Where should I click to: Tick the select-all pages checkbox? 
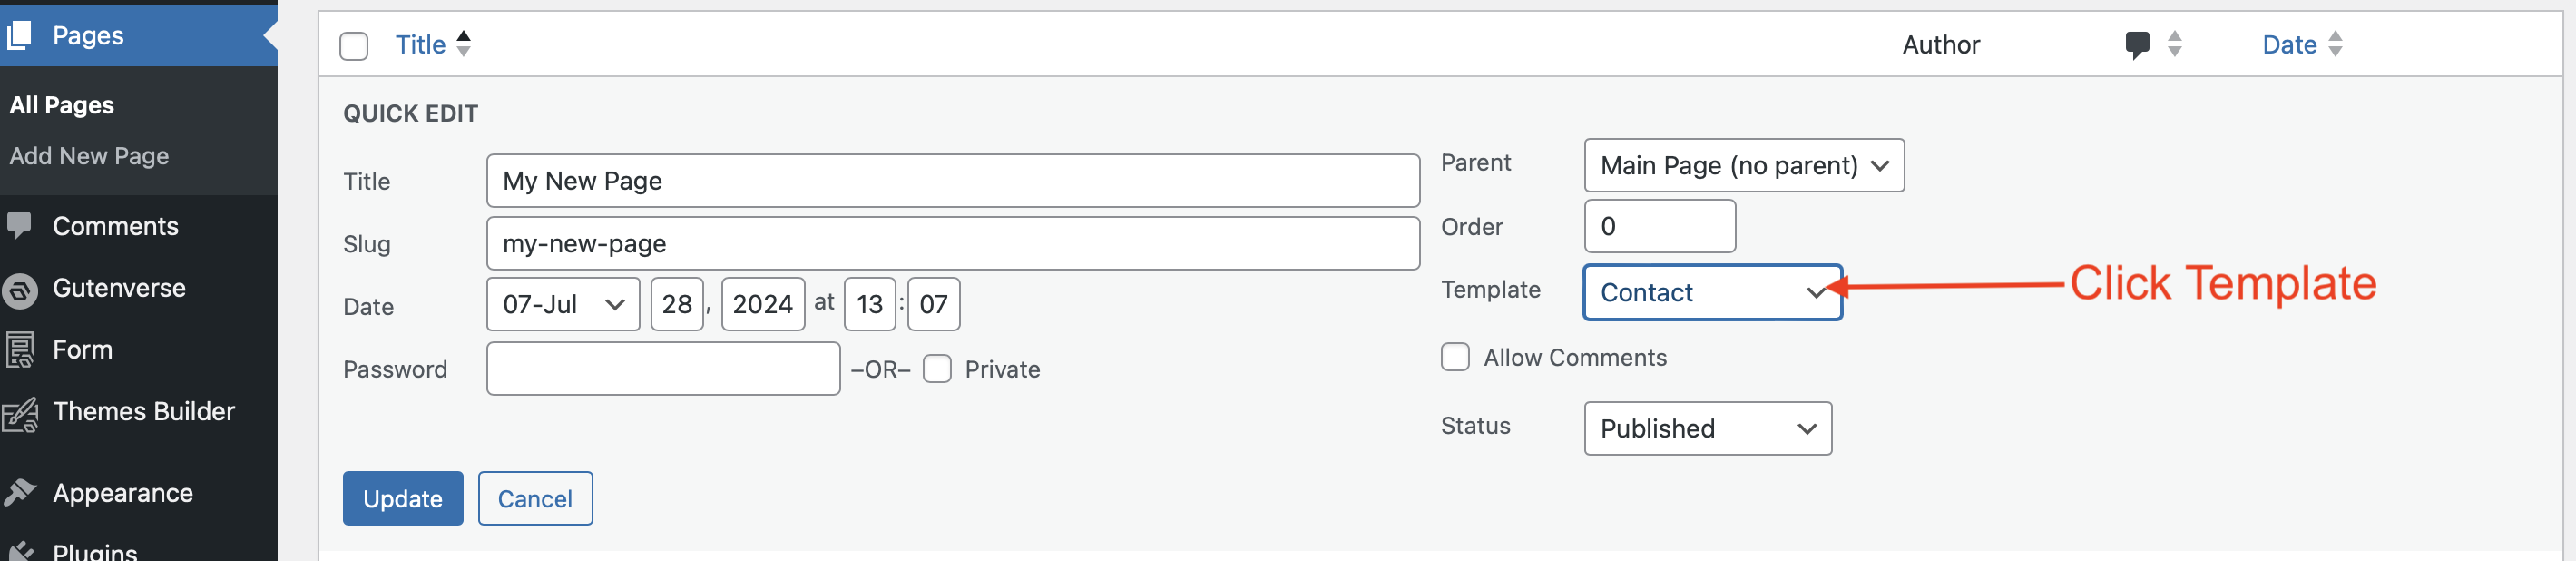tap(354, 46)
